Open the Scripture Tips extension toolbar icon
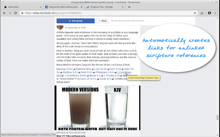The image size is (220, 137). pos(202,13)
